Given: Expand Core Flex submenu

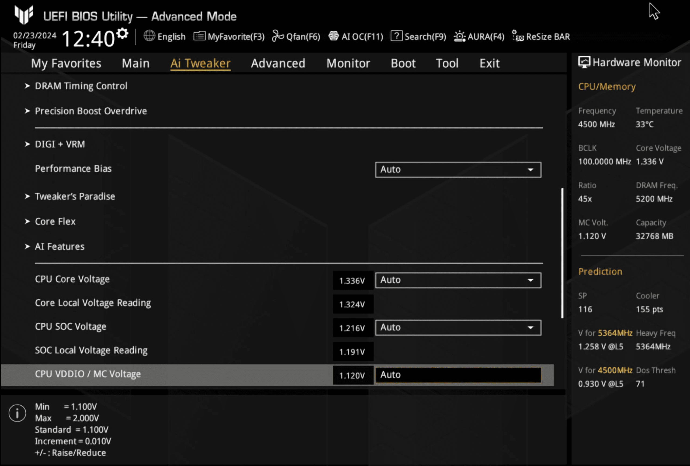Looking at the screenshot, I should pos(55,221).
